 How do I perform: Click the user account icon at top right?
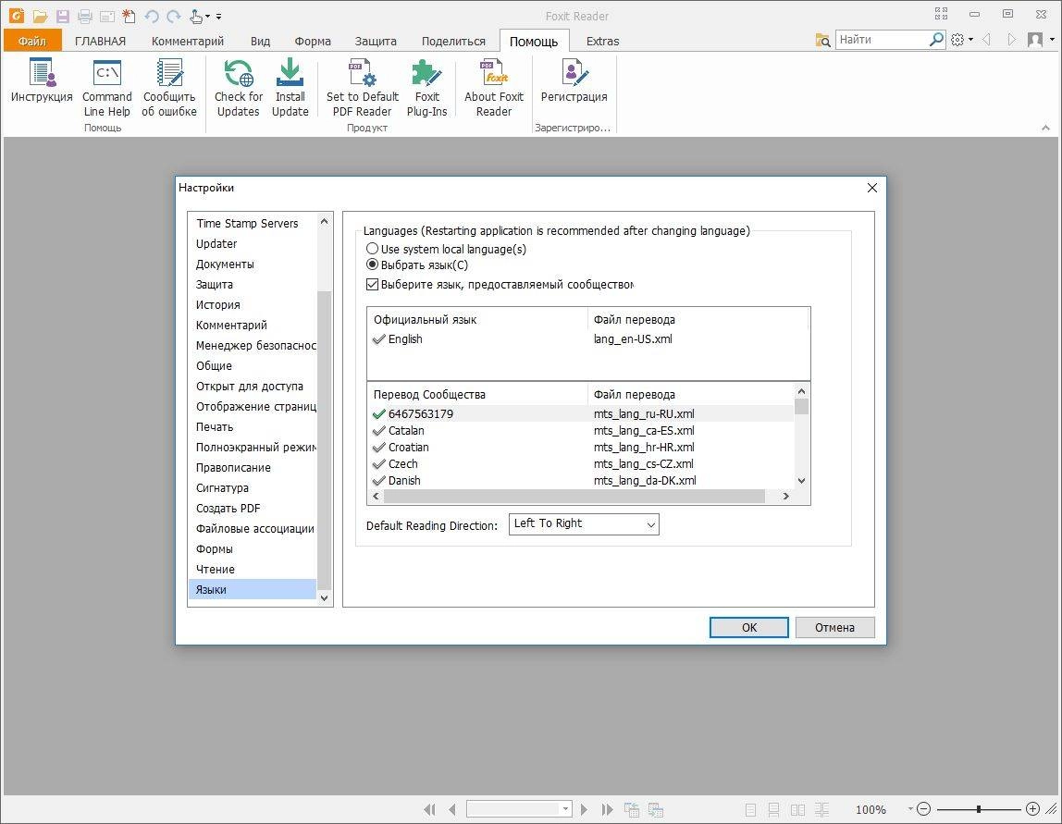click(x=1035, y=40)
